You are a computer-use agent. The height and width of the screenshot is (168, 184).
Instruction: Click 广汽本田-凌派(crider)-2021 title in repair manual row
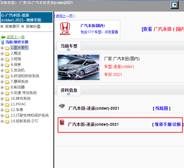(x=93, y=124)
